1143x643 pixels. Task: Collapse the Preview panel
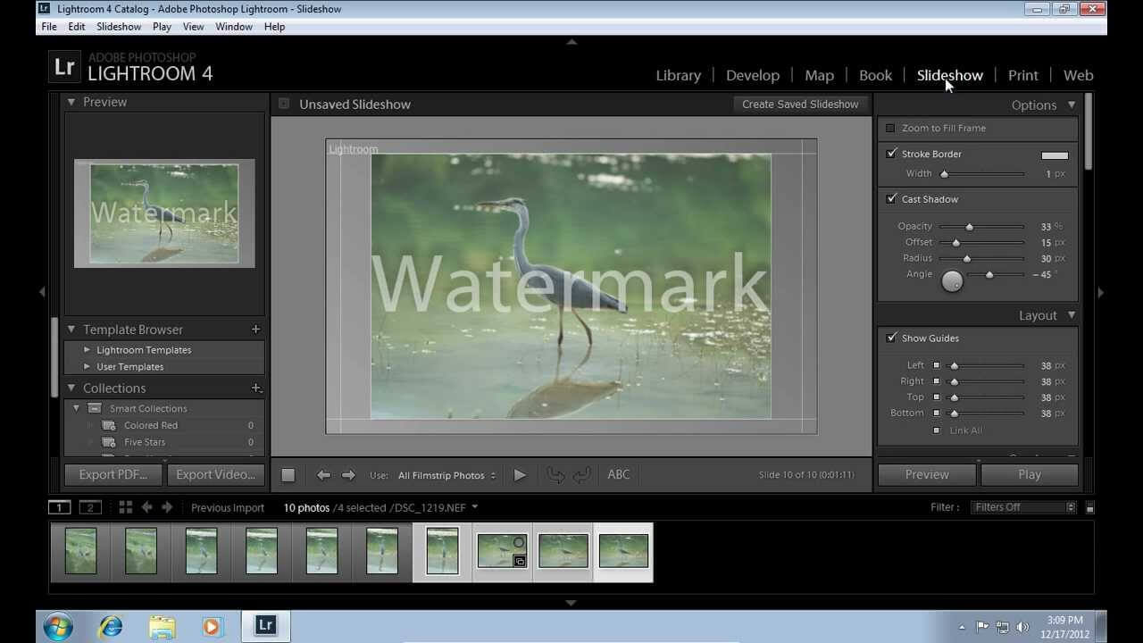tap(71, 102)
